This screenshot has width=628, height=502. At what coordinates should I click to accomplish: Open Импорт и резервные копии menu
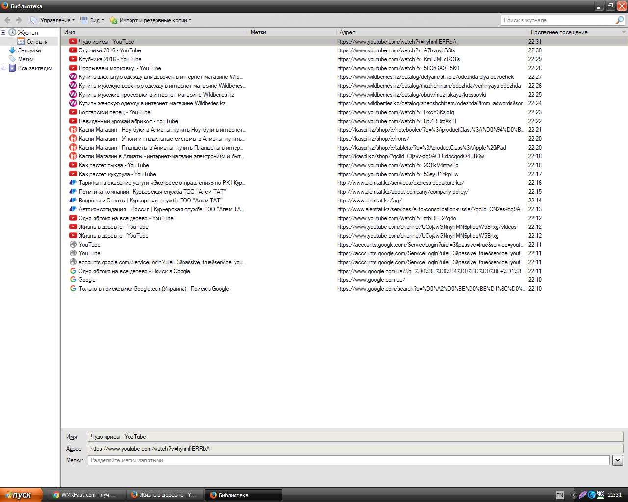tap(151, 20)
